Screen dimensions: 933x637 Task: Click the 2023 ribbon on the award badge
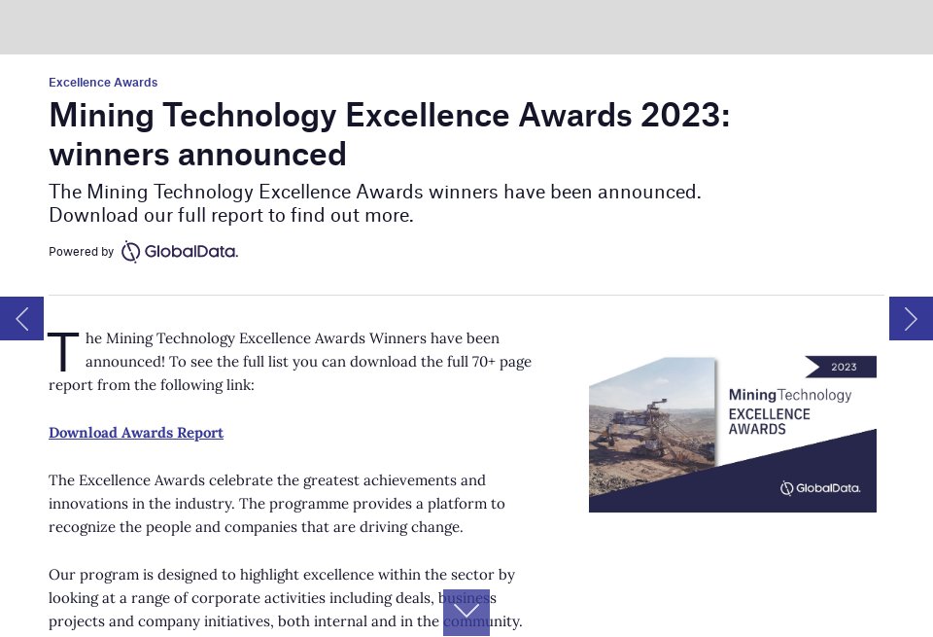point(843,367)
